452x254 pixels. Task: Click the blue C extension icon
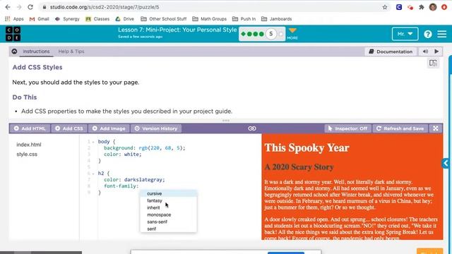399,7
